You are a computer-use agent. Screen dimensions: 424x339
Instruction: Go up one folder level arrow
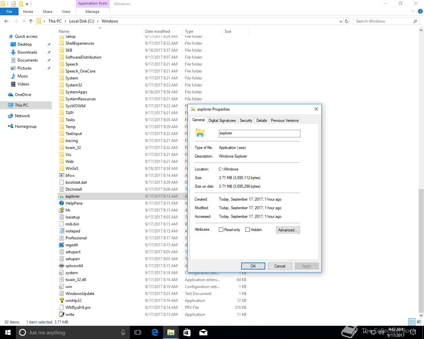[31, 21]
